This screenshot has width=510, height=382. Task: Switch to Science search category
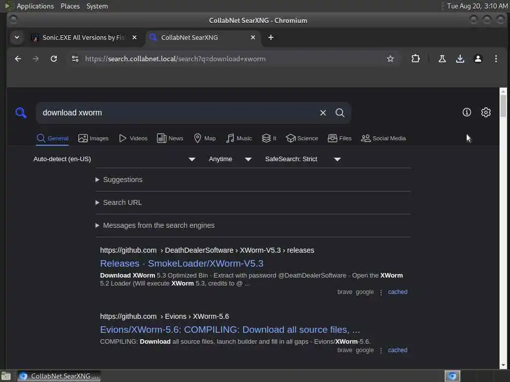click(x=302, y=138)
